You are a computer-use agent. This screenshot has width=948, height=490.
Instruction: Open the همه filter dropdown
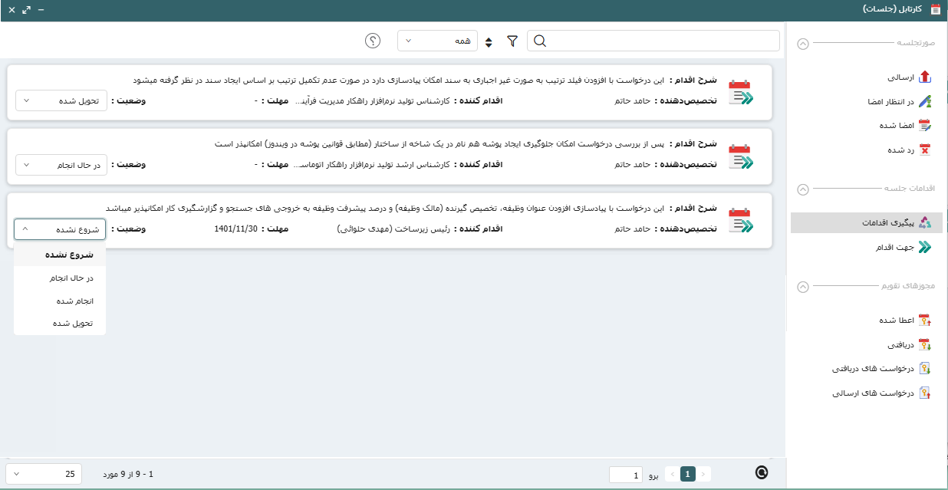coord(437,41)
